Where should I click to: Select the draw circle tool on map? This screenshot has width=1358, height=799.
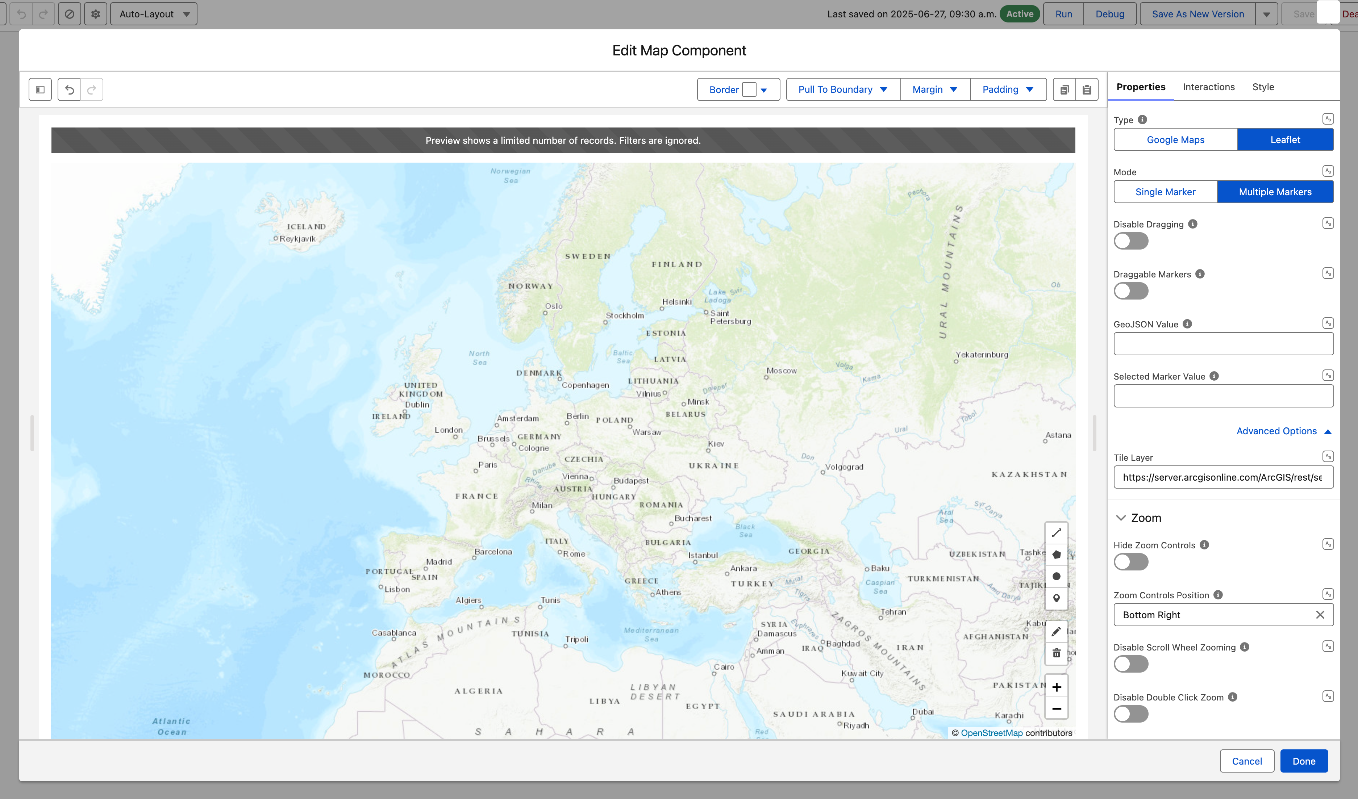pos(1056,577)
